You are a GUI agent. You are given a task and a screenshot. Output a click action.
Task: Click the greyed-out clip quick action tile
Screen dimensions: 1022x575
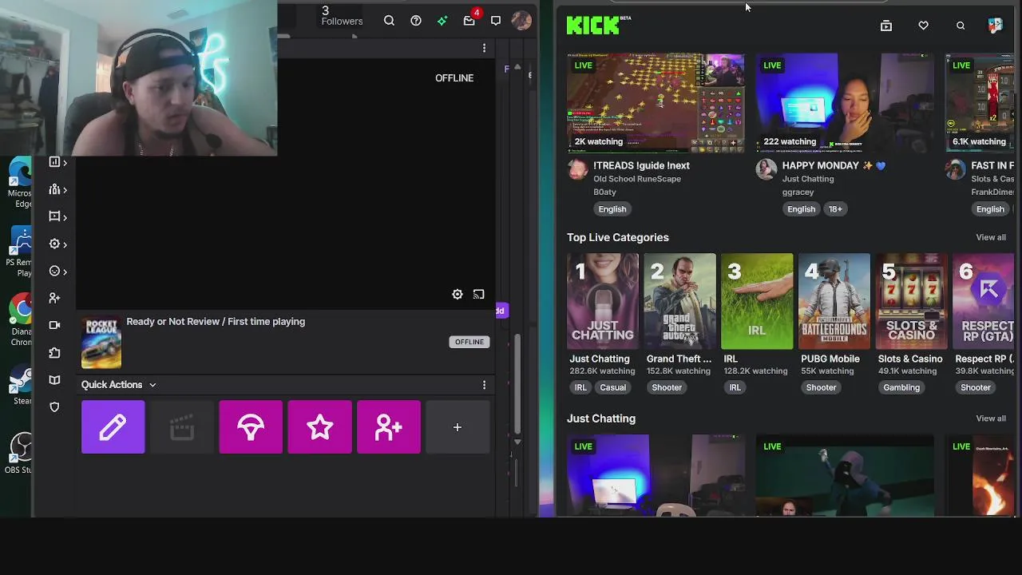(182, 427)
